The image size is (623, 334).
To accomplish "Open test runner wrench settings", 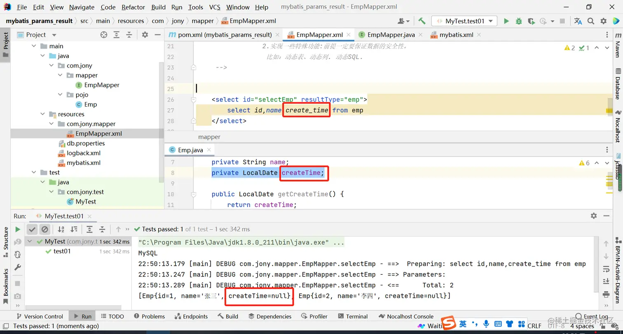I will (x=17, y=267).
